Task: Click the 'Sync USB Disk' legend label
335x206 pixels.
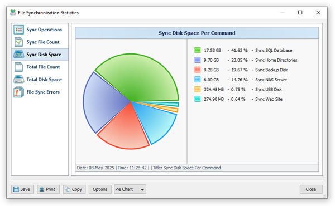Action: click(x=269, y=89)
